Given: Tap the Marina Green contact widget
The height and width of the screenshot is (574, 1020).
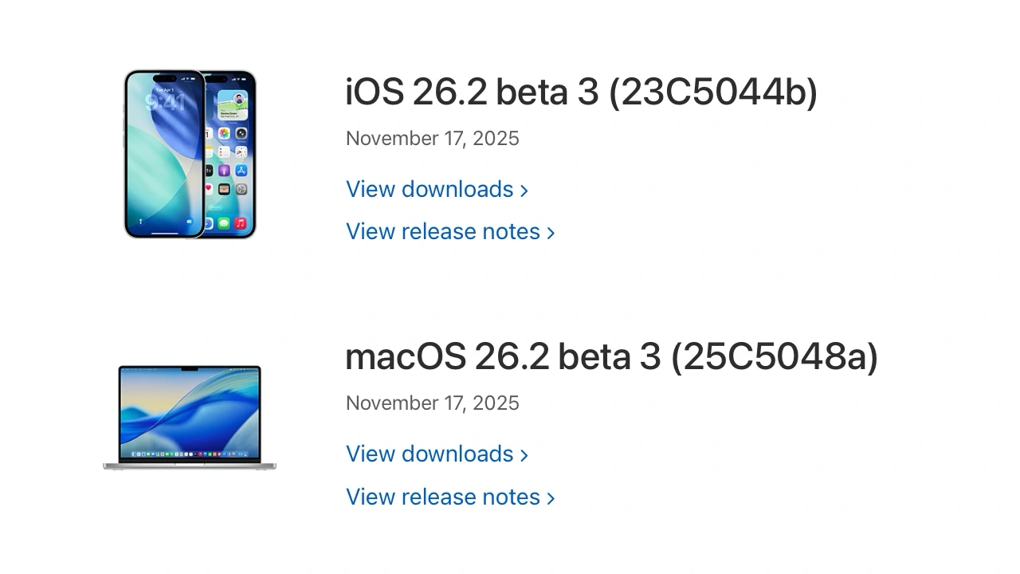Looking at the screenshot, I should (x=233, y=106).
